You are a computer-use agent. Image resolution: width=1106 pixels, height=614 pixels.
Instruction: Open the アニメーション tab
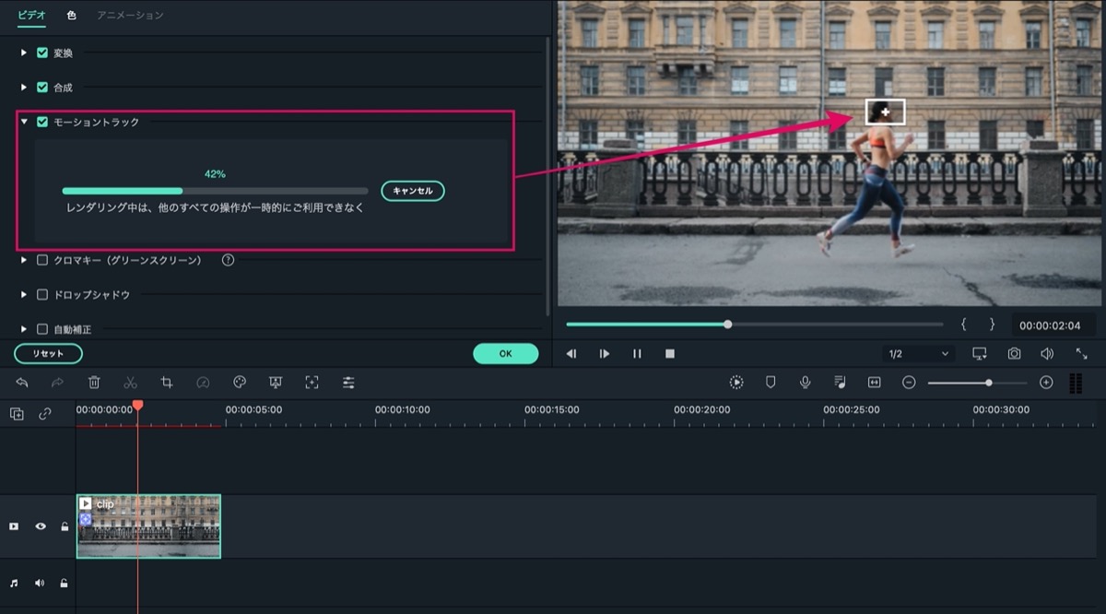(x=130, y=16)
